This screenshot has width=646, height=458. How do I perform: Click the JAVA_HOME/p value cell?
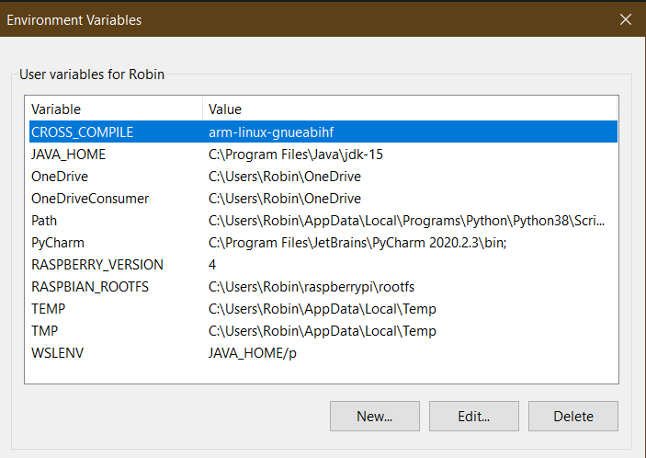coord(252,353)
